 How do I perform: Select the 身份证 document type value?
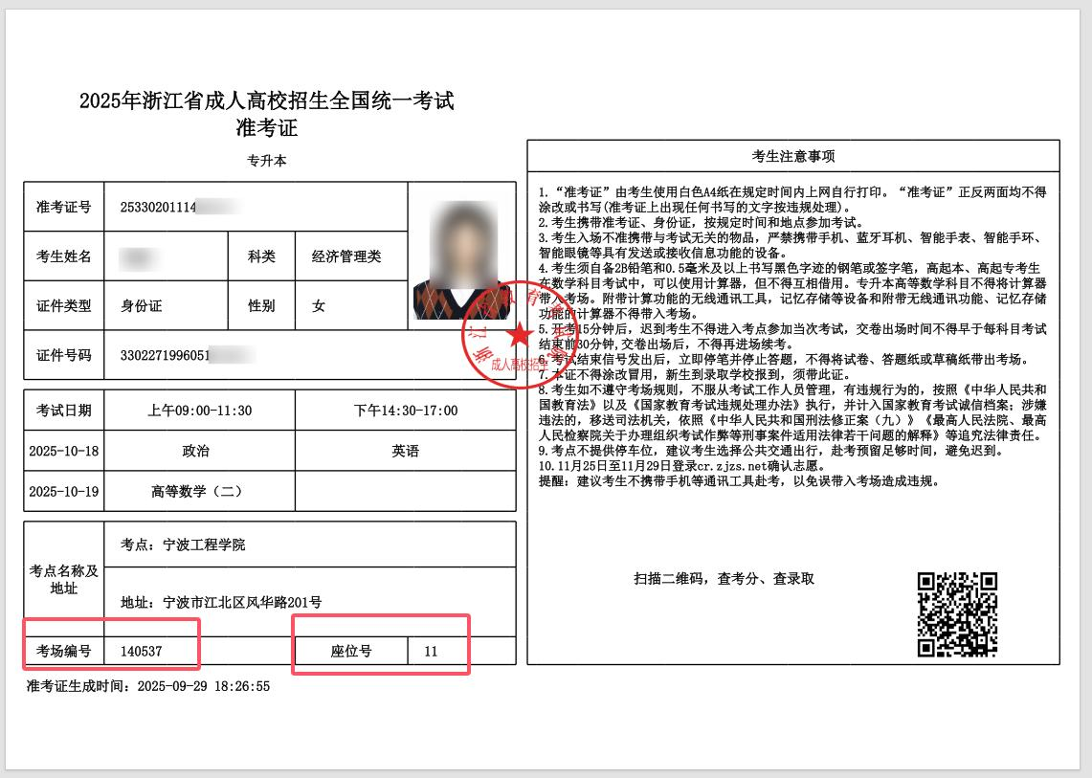[142, 306]
